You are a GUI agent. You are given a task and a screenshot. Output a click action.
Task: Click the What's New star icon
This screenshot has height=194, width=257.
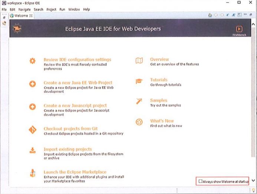point(139,122)
